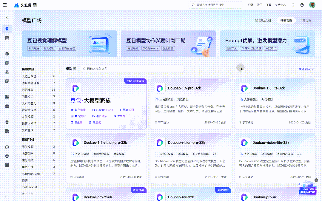322x201 pixels.
Task: Open 工单 in the top navigation
Action: coord(269,5)
